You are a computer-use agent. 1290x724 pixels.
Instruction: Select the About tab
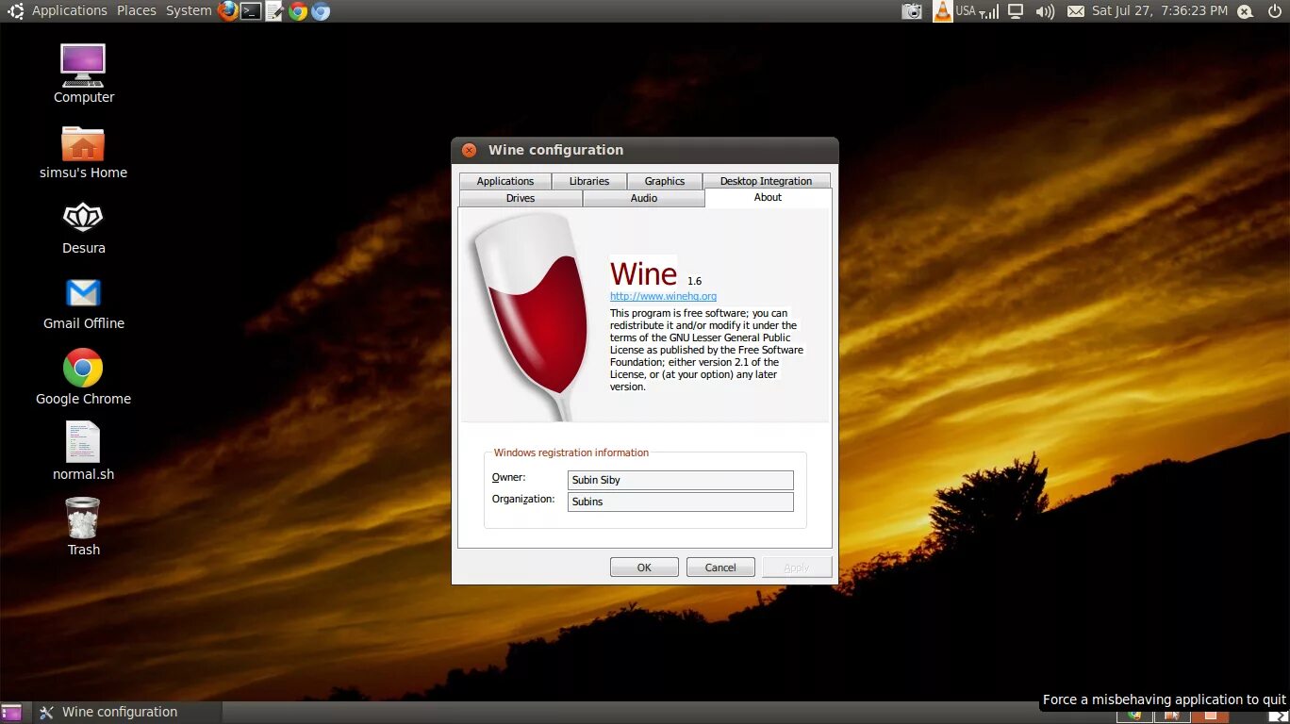pyautogui.click(x=768, y=197)
